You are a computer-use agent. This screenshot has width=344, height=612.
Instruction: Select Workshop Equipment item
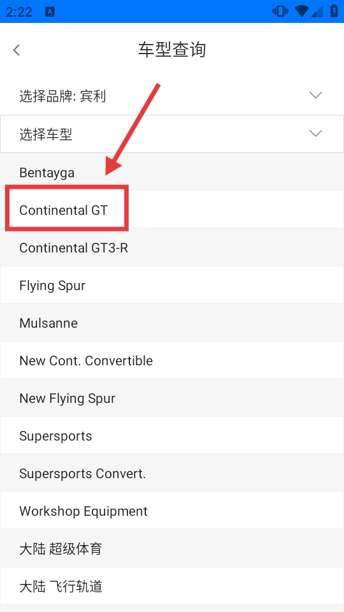[172, 511]
